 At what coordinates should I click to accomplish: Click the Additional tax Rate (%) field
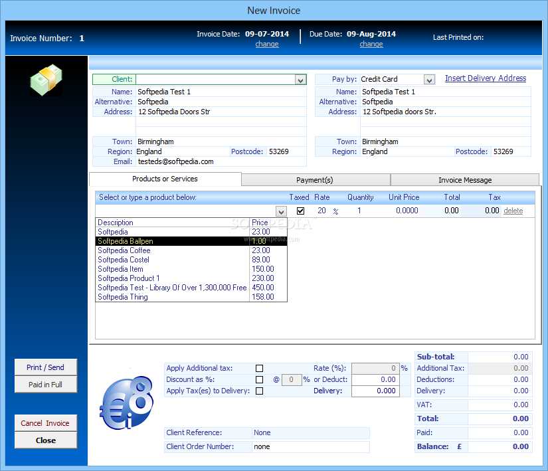(x=375, y=368)
